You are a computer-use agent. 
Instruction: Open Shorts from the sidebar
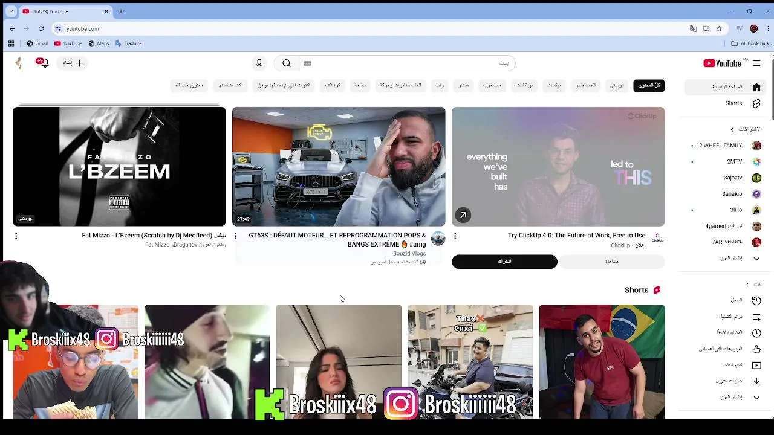[726, 103]
